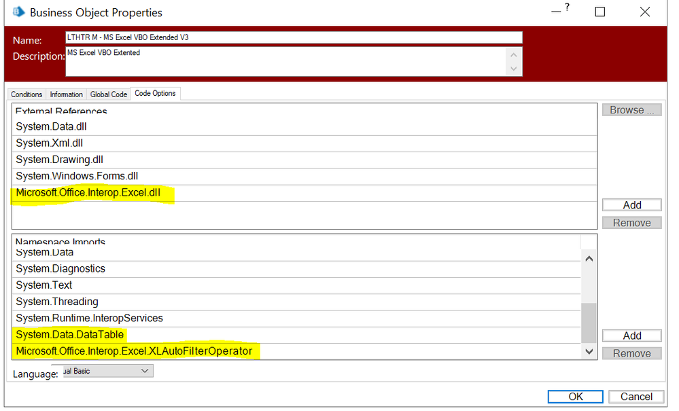
Task: Click namespace list scroll up arrow
Action: (x=589, y=259)
